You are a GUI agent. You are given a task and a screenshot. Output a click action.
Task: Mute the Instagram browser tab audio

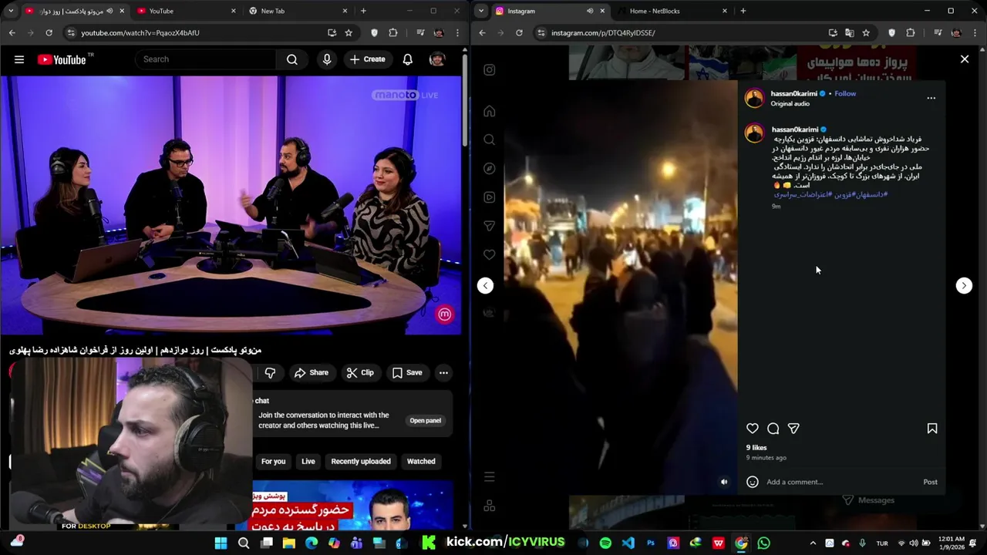coord(590,11)
